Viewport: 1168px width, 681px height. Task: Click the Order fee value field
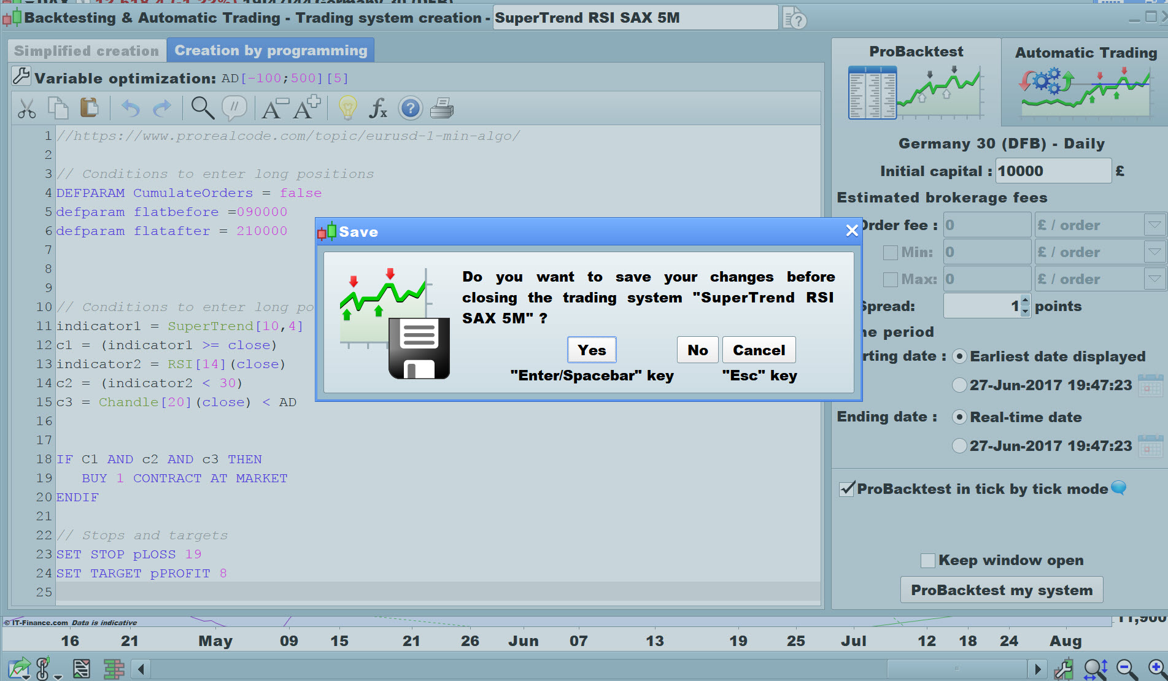987,225
